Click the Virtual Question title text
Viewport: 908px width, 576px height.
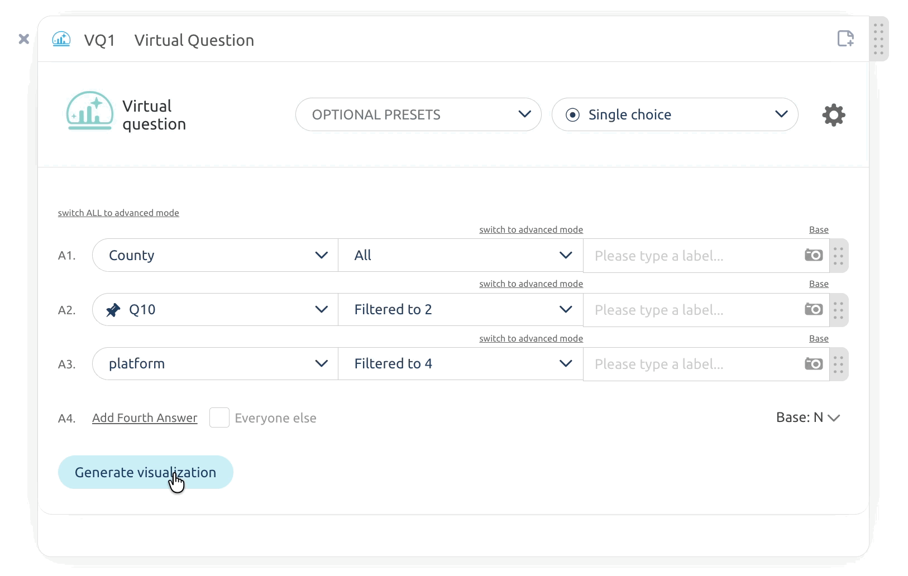click(x=194, y=40)
